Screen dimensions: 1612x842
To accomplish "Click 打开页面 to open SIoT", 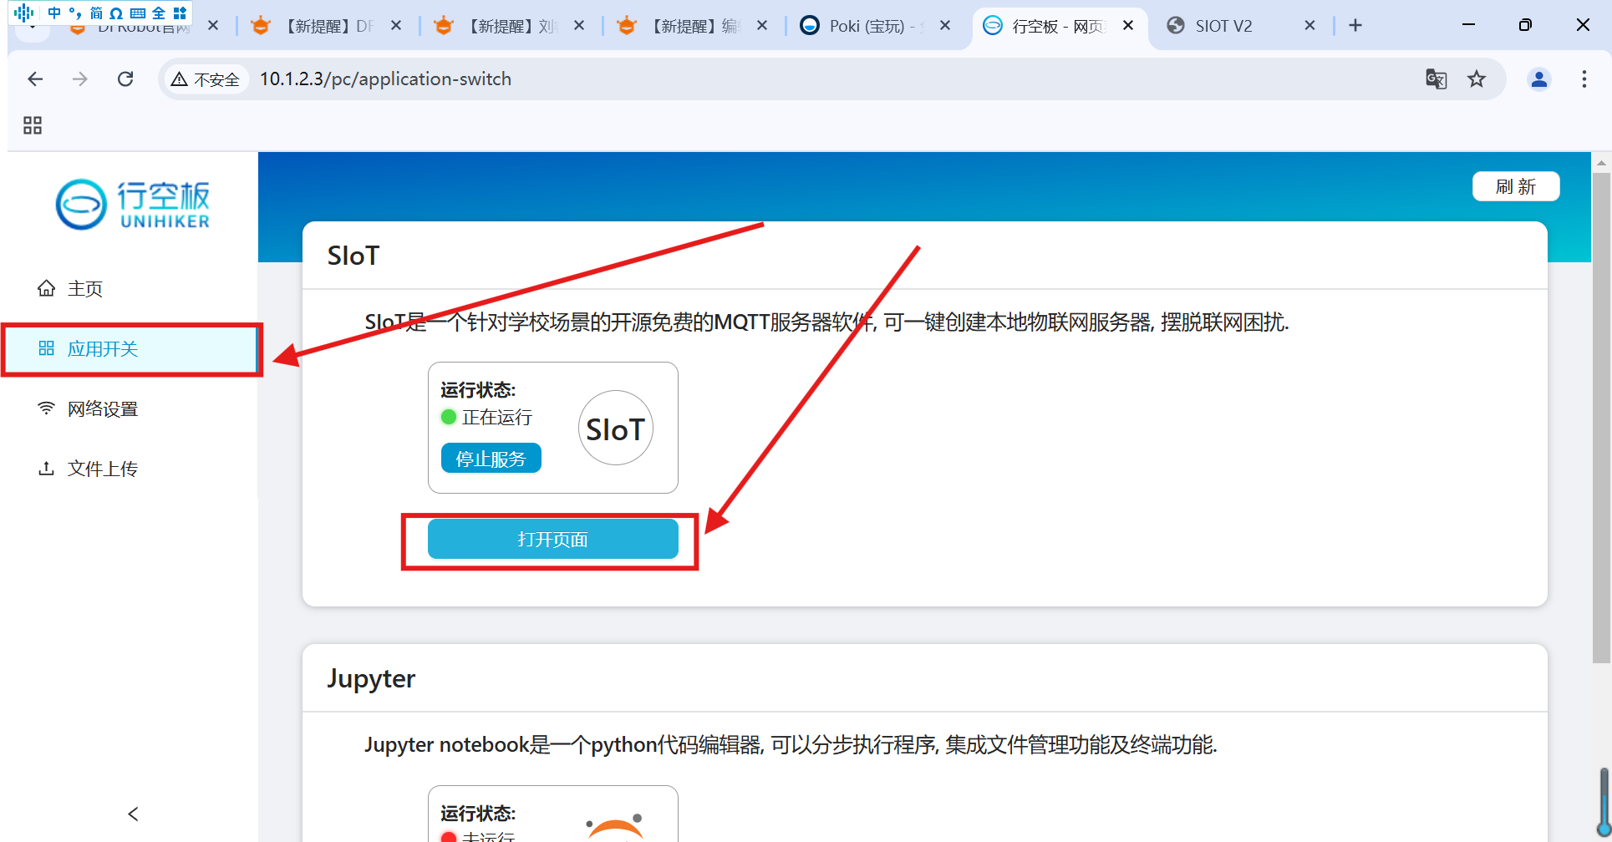I will coord(552,539).
